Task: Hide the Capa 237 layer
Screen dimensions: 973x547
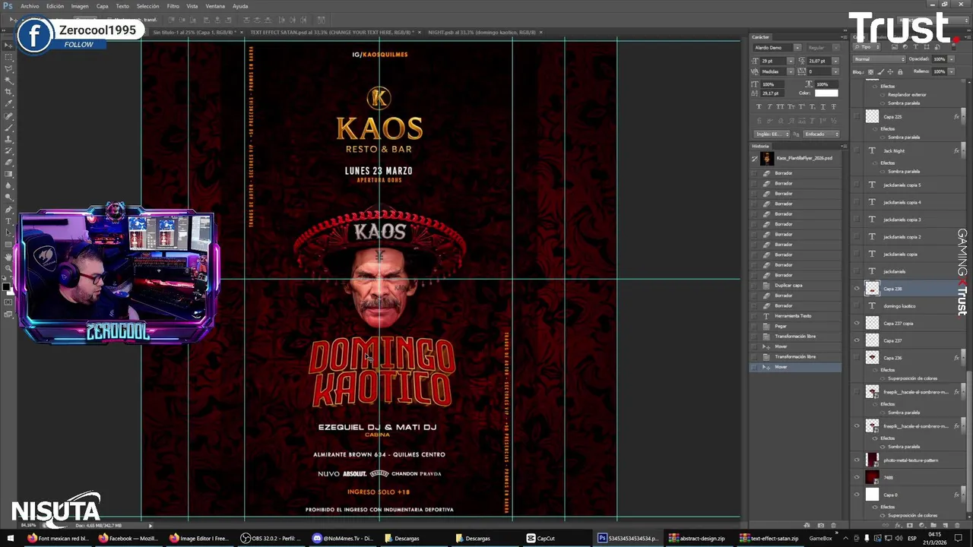Action: [x=857, y=340]
